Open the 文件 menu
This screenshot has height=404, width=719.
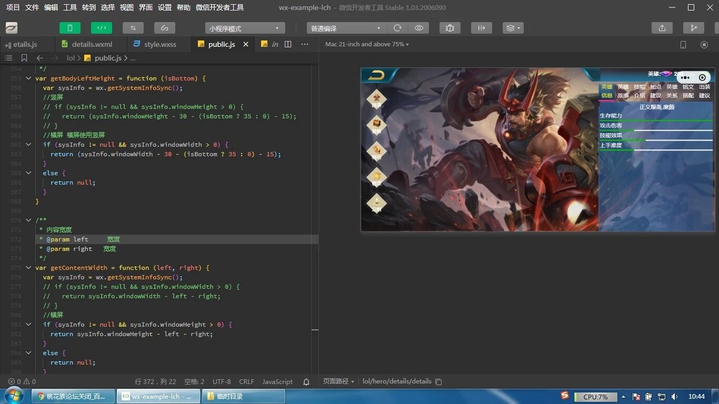coord(32,7)
